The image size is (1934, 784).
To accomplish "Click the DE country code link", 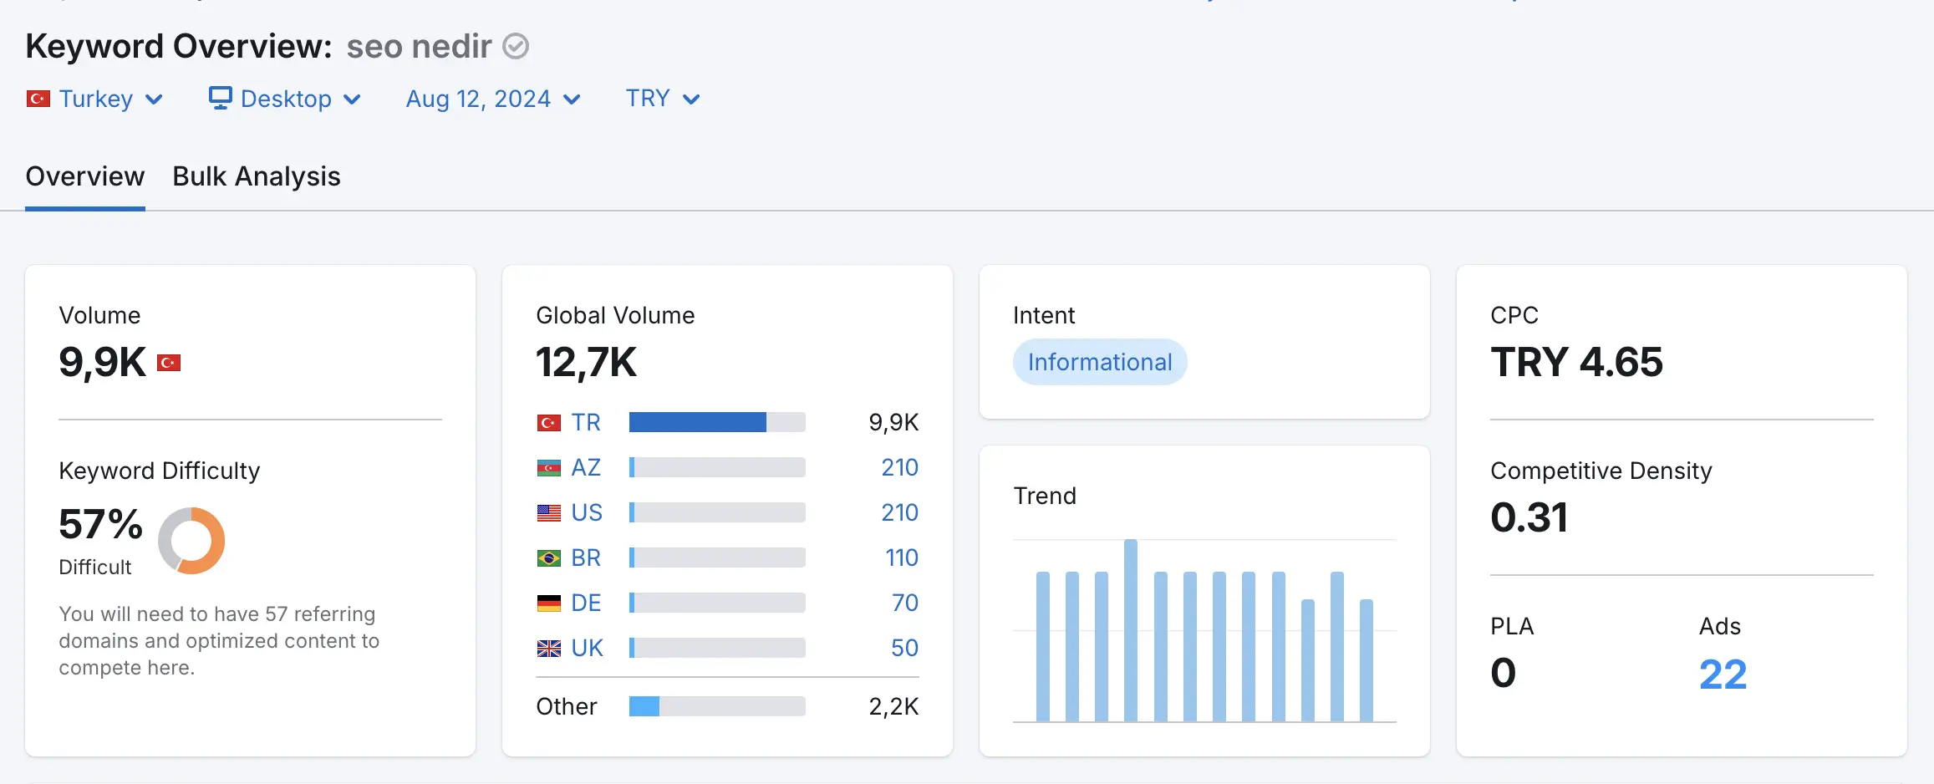I will pos(586,603).
